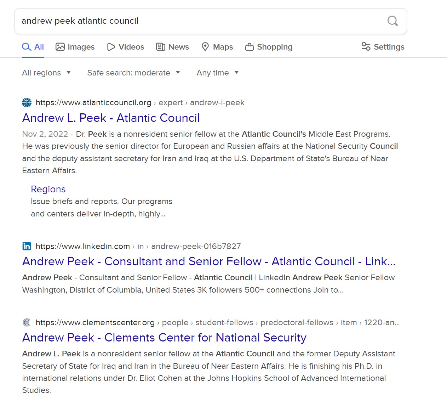447x401 pixels.
Task: Click the Clements Center favicon icon
Action: pyautogui.click(x=27, y=322)
